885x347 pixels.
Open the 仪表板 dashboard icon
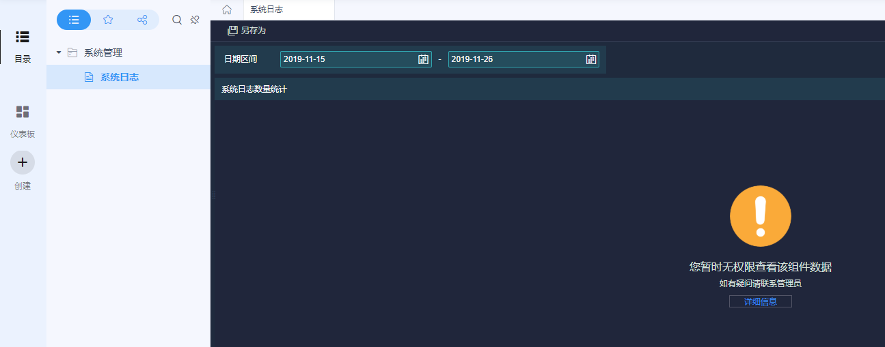(23, 112)
